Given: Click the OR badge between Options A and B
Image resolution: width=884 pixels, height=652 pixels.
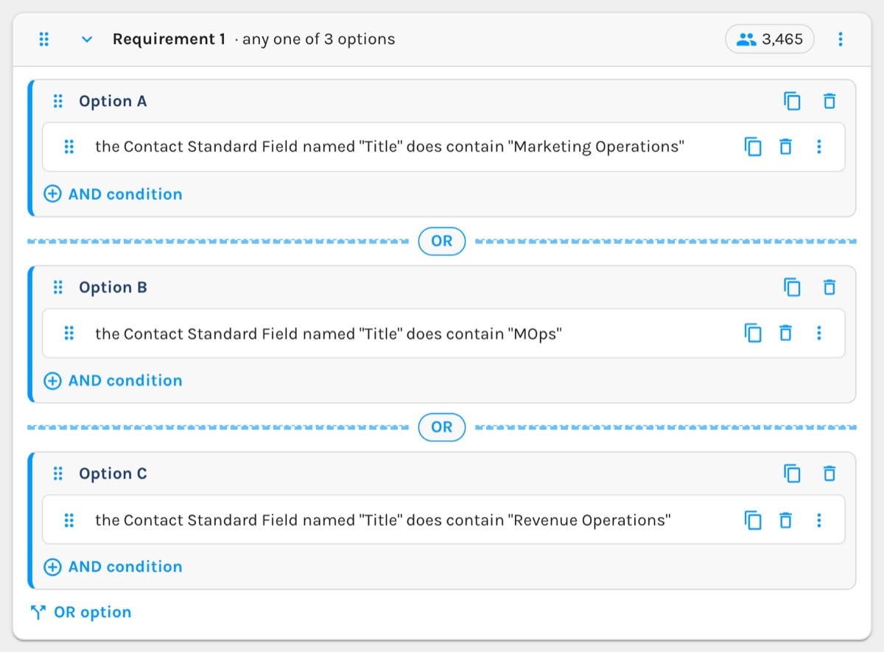Looking at the screenshot, I should 442,241.
